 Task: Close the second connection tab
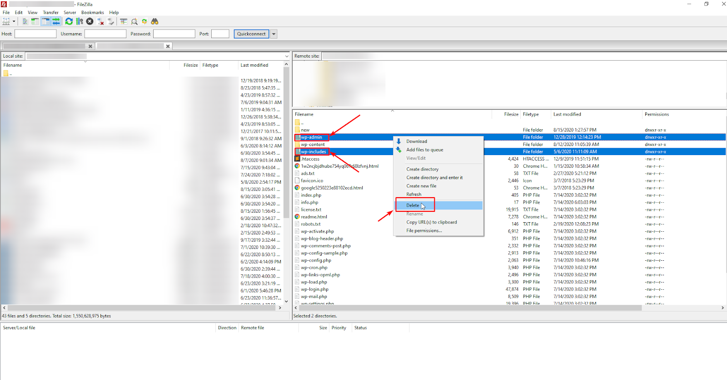coord(168,46)
